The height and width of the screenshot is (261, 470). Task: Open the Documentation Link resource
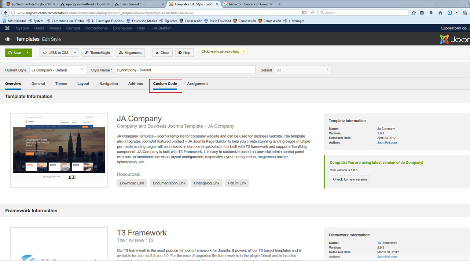coord(169,183)
